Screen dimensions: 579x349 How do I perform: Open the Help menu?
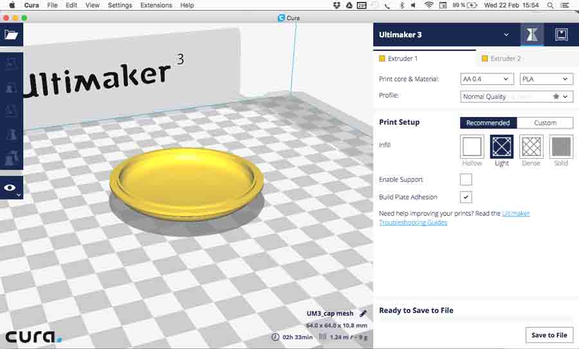pos(187,5)
